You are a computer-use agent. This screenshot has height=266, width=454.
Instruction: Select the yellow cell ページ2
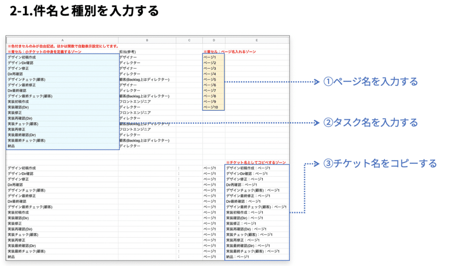(213, 63)
